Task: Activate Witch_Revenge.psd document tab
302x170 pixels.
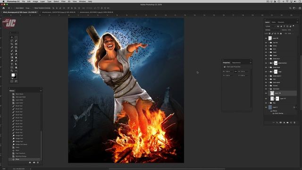Action: (20, 12)
